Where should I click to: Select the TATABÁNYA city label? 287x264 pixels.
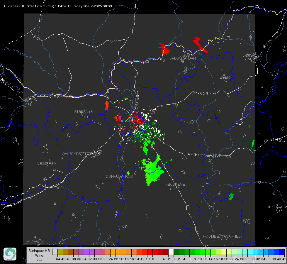coord(82,111)
